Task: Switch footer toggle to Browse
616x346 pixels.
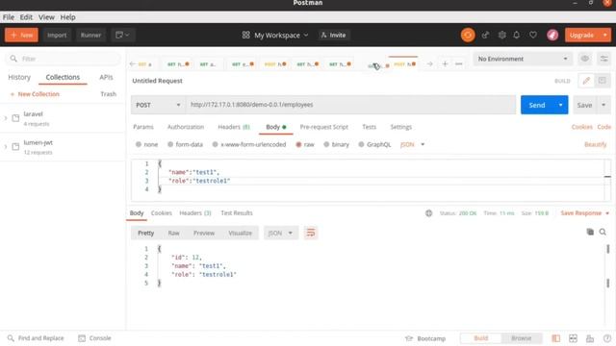Action: pos(522,338)
